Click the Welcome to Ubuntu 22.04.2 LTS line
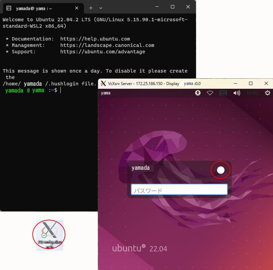Viewport: 273px width, 270px height. pyautogui.click(x=95, y=23)
